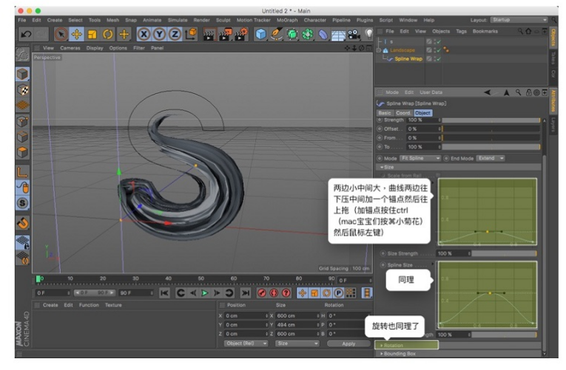The width and height of the screenshot is (566, 370).
Task: Toggle the Z-axis lock icon
Action: [x=175, y=34]
